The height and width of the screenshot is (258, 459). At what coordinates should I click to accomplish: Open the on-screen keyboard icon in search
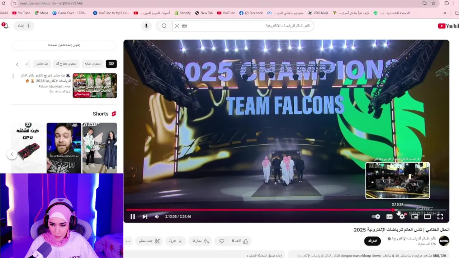(x=184, y=26)
